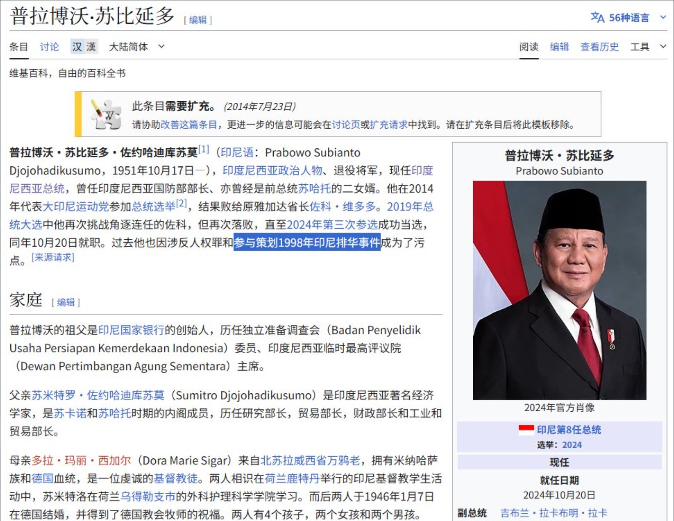Image resolution: width=674 pixels, height=521 pixels.
Task: Open the 印尼国家银行 link
Action: point(131,330)
